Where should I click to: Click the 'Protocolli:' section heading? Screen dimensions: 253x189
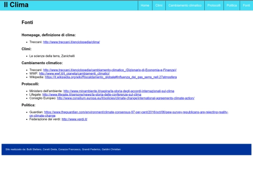(30, 84)
